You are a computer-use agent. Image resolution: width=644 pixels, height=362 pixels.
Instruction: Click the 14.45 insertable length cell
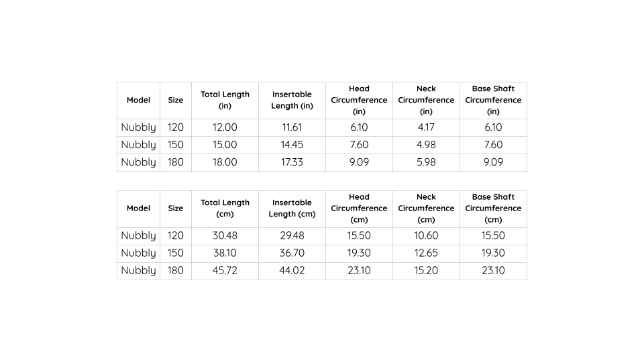(292, 145)
